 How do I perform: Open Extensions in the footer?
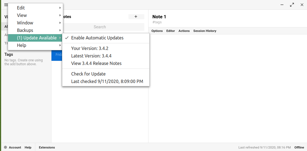(47, 147)
